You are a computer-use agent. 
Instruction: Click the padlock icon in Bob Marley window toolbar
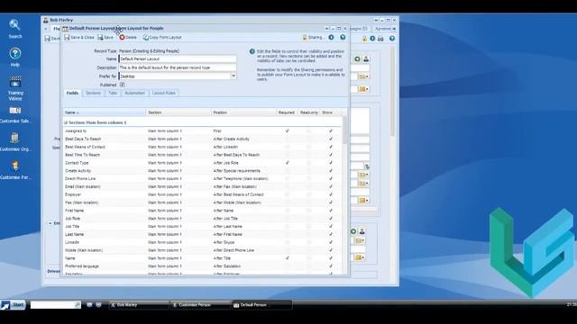point(364,39)
